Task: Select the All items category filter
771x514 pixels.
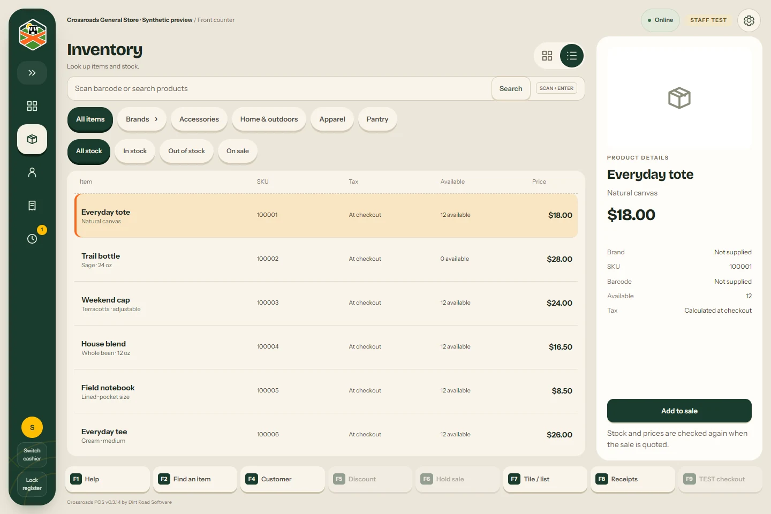Action: (x=90, y=119)
